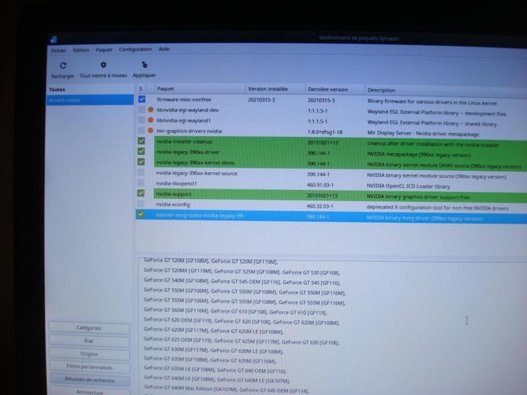The height and width of the screenshot is (395, 527).
Task: Click the Tout mettre à niveau icon
Action: coord(103,65)
